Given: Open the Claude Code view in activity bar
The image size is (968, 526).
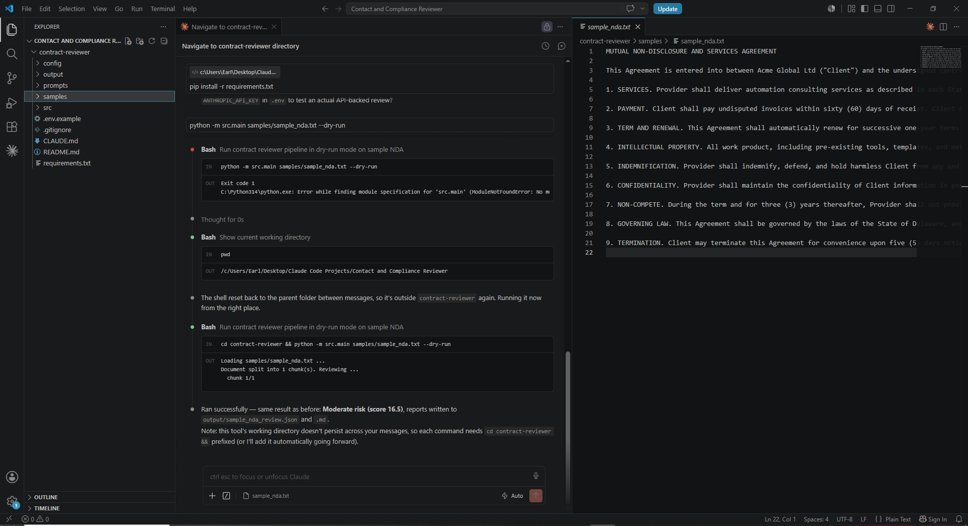Looking at the screenshot, I should 12,150.
